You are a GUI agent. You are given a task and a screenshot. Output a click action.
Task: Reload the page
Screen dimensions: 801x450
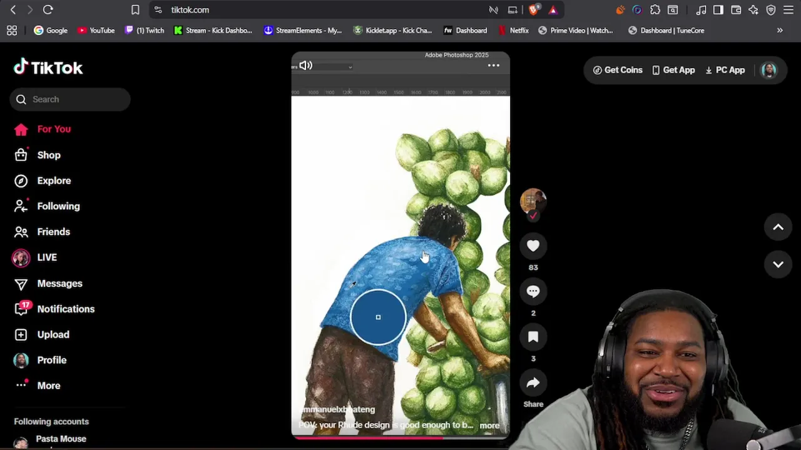point(48,9)
